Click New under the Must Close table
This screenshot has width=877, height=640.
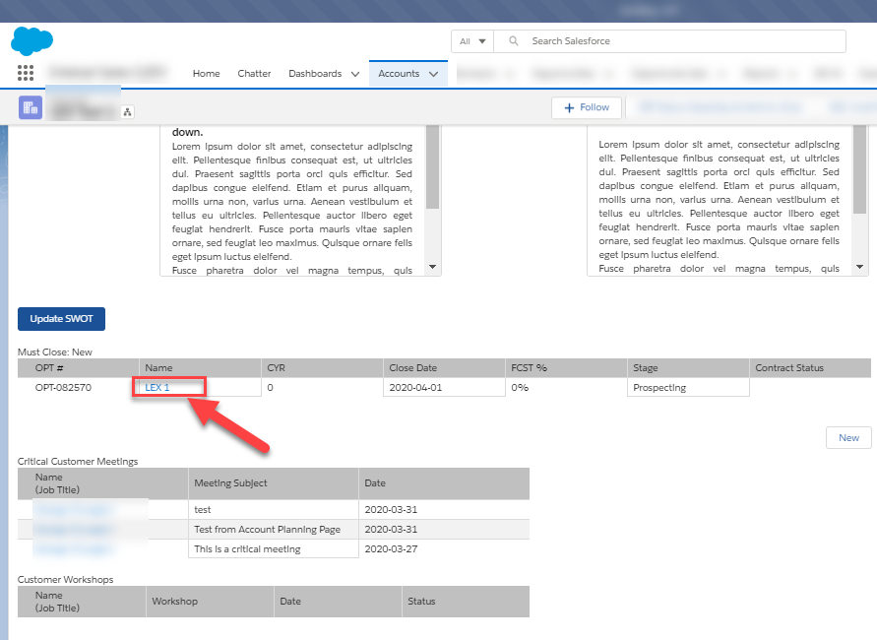coord(848,437)
